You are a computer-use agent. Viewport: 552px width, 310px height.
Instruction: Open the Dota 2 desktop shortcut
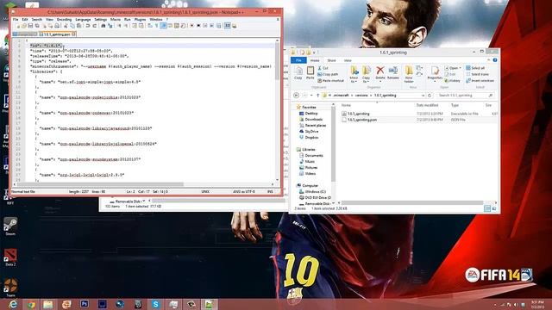10,257
